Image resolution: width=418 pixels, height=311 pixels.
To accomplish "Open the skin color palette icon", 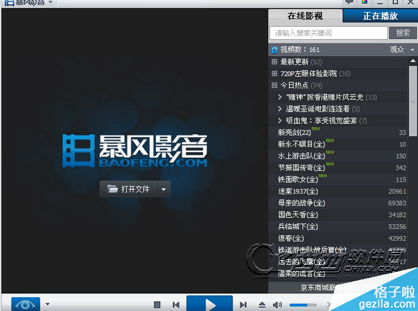I will click(365, 2).
